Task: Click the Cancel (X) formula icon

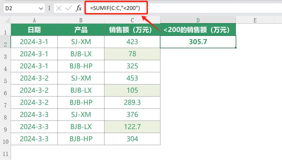Action: [59, 8]
